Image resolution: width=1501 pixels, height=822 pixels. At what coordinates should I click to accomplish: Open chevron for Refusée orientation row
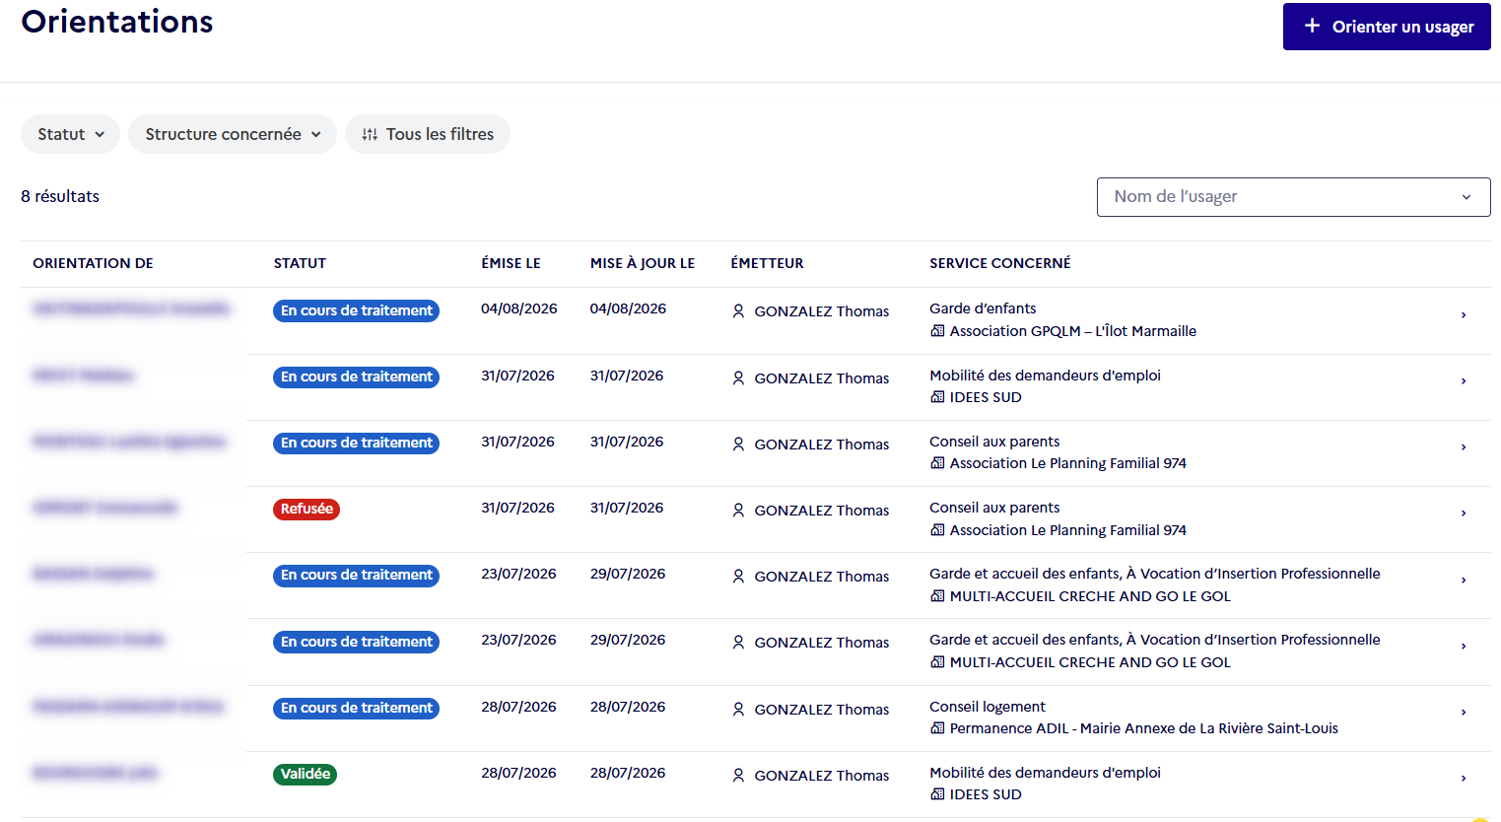(x=1464, y=514)
